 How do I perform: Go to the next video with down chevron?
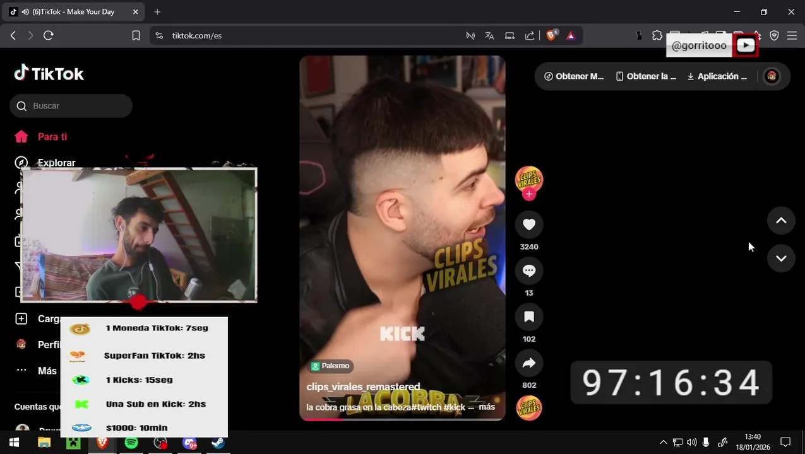coord(781,259)
